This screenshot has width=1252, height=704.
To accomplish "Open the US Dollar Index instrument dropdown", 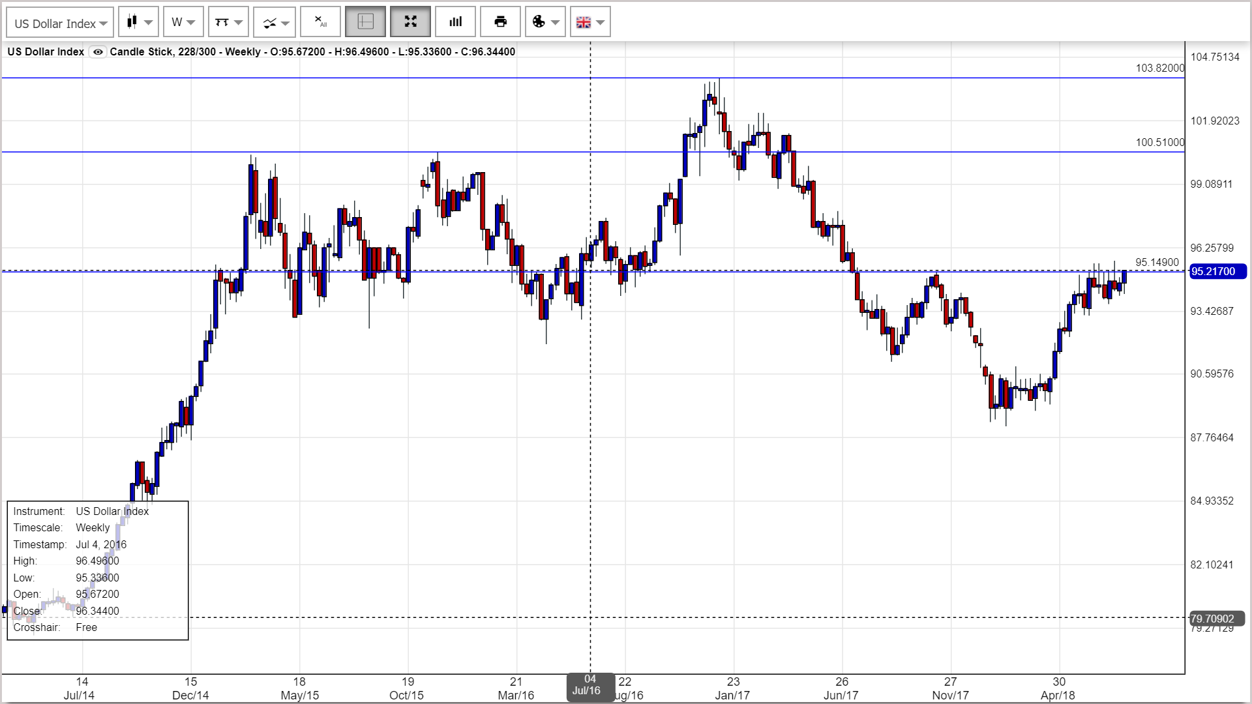I will coord(60,23).
